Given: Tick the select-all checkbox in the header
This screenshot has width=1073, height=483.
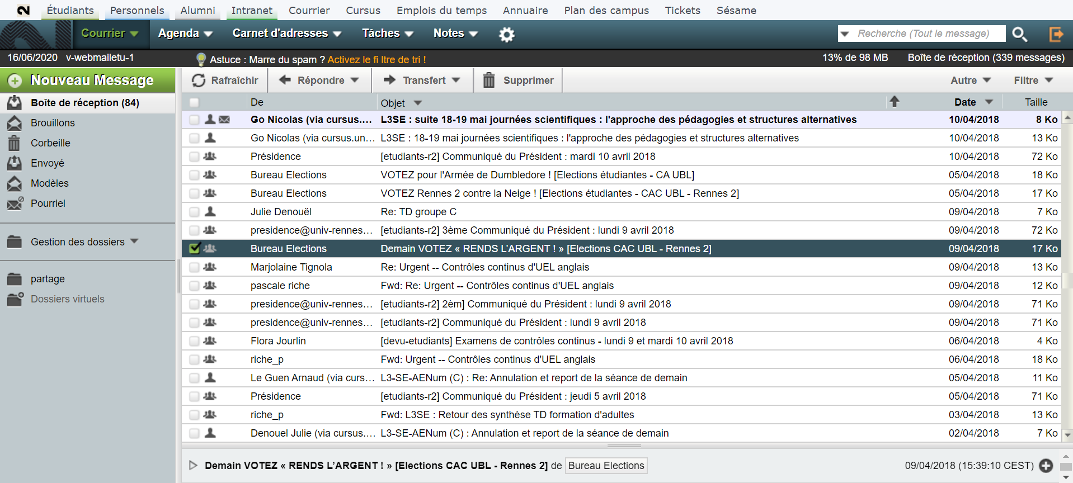Looking at the screenshot, I should tap(194, 102).
